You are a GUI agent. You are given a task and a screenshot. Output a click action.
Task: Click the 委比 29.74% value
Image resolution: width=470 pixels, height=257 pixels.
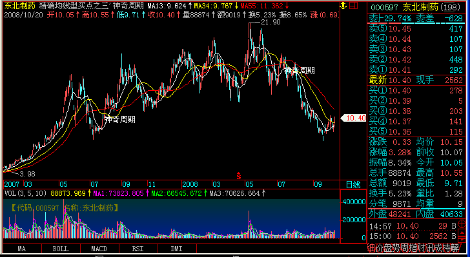point(398,19)
